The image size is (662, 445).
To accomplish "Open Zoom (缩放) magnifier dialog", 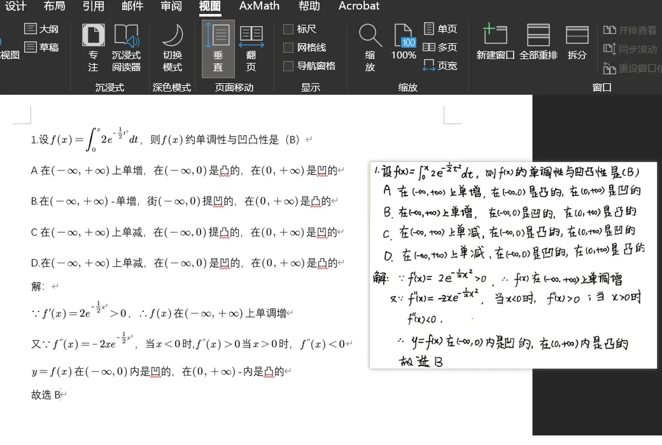I will click(370, 48).
